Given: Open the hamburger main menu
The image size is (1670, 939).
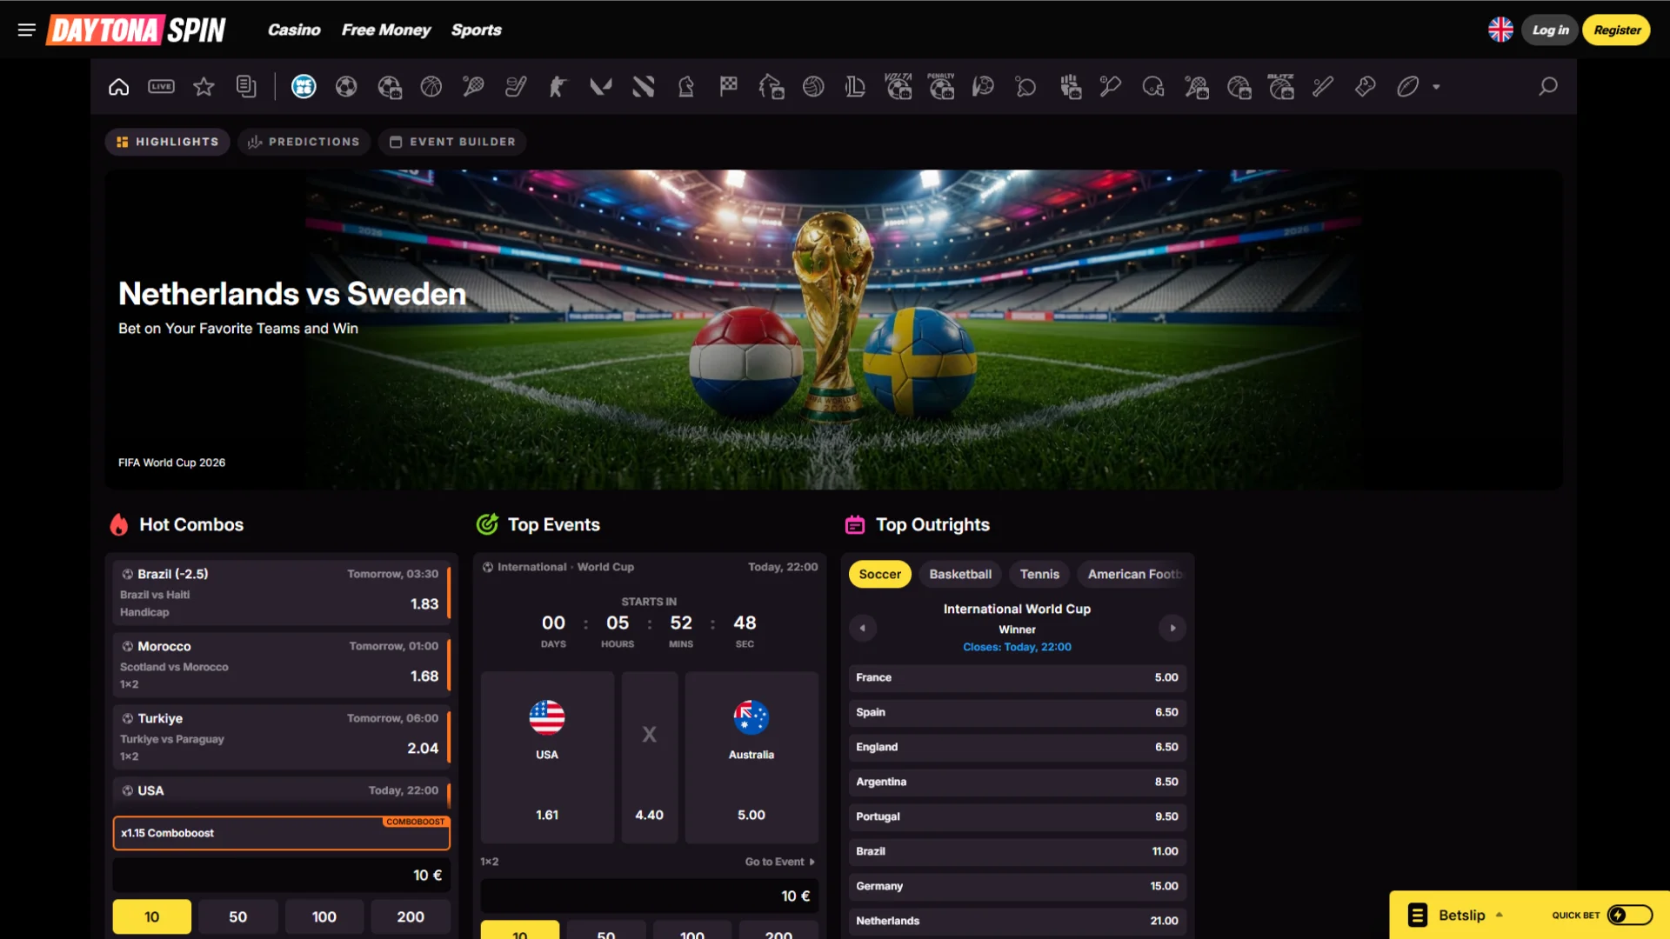Looking at the screenshot, I should coord(26,30).
